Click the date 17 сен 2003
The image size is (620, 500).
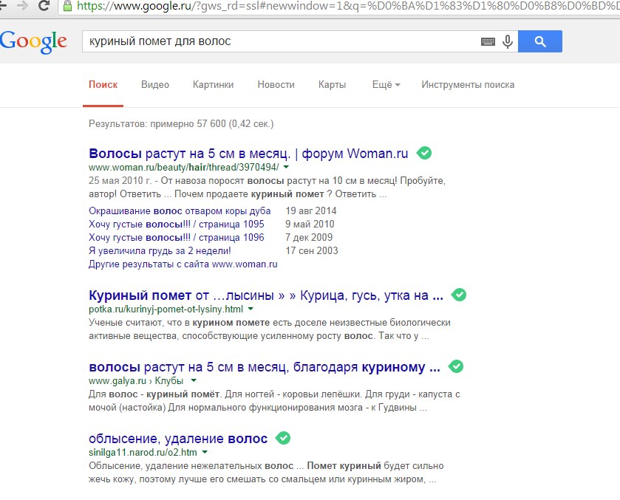[312, 250]
